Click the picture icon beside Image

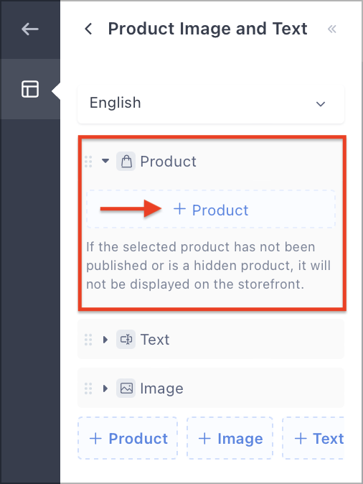126,388
